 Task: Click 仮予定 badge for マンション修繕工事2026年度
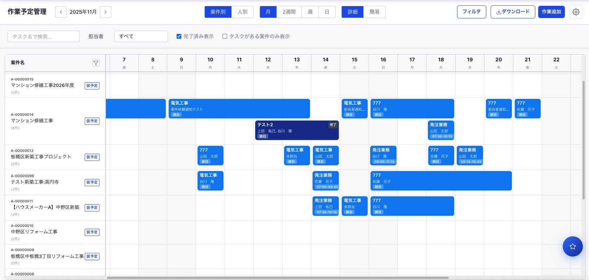pyautogui.click(x=92, y=86)
